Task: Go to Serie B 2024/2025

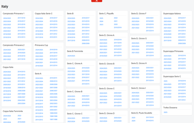Action: (x=71, y=18)
